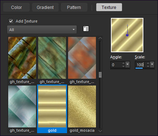Open the Angle value dropdown arrow
This screenshot has width=158, height=136.
click(128, 64)
